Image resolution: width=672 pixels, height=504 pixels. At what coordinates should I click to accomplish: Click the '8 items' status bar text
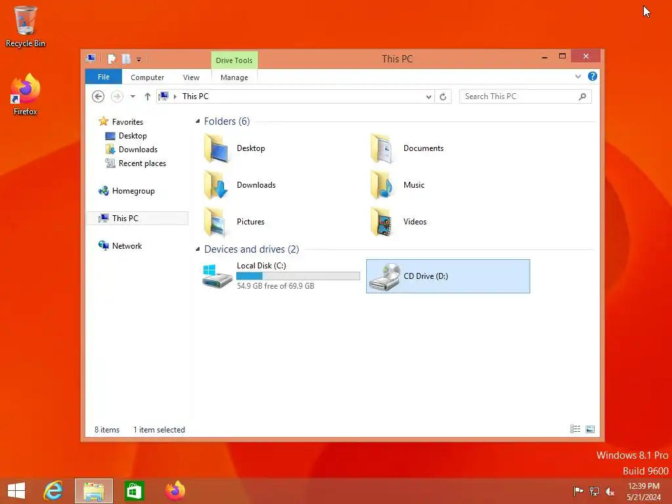pos(107,429)
